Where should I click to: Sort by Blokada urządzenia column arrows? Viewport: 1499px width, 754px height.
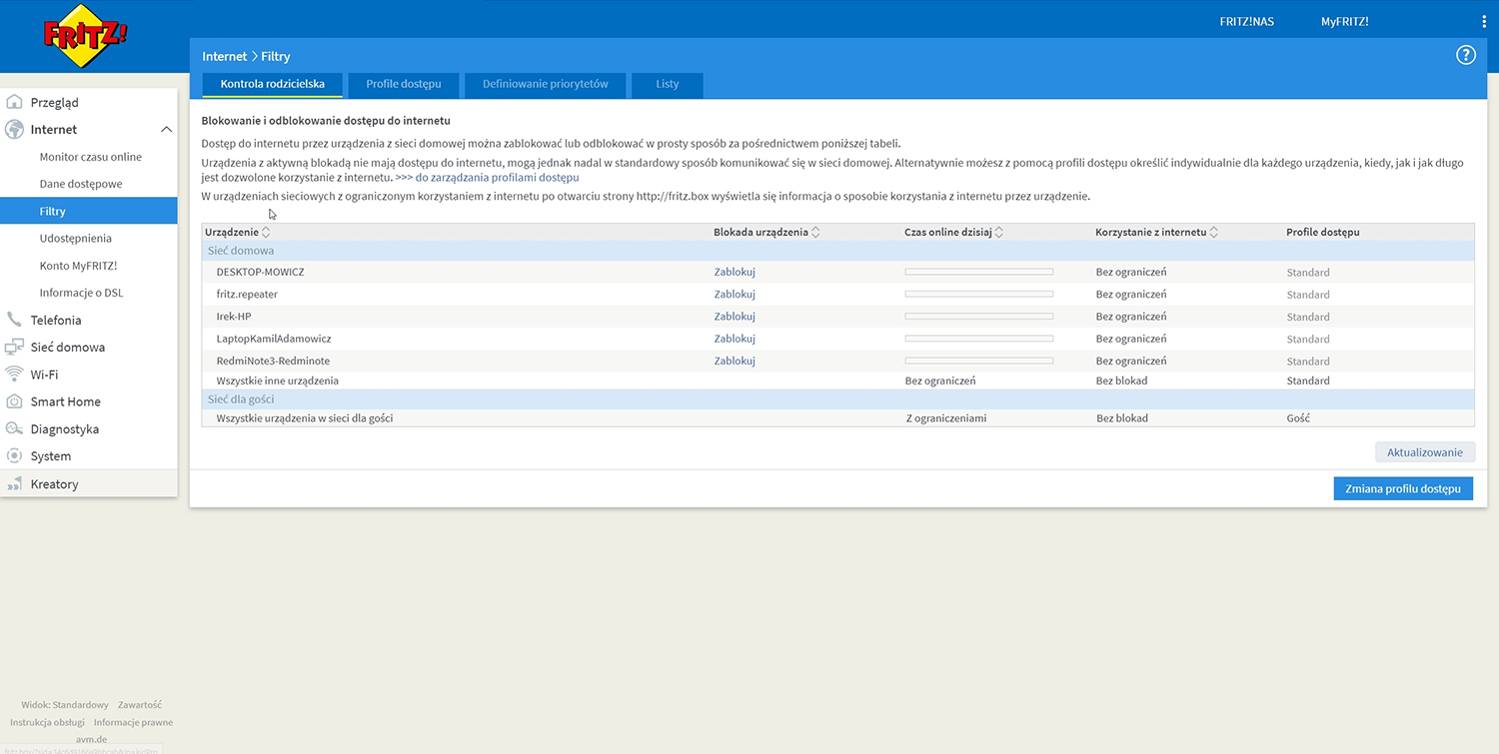[816, 232]
